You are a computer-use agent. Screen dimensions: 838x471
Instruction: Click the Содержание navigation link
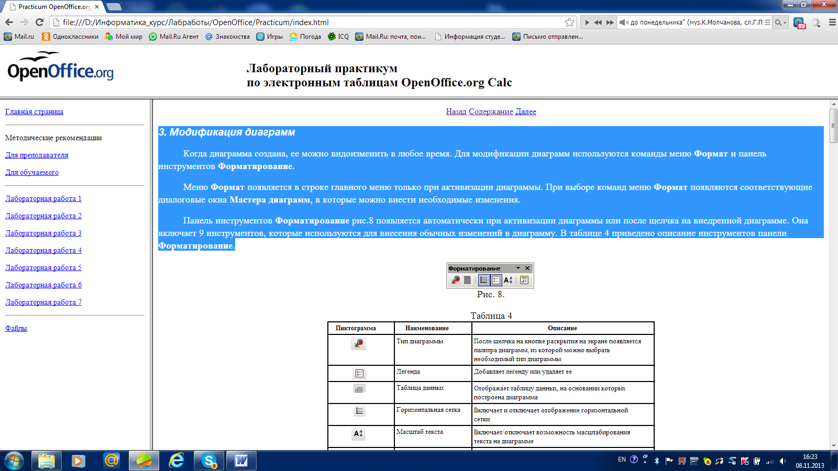tap(491, 111)
